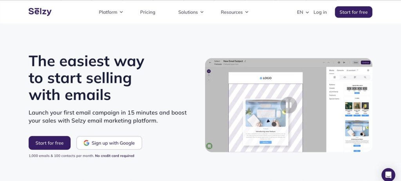
Task: Click the Selzy logo
Action: click(40, 12)
